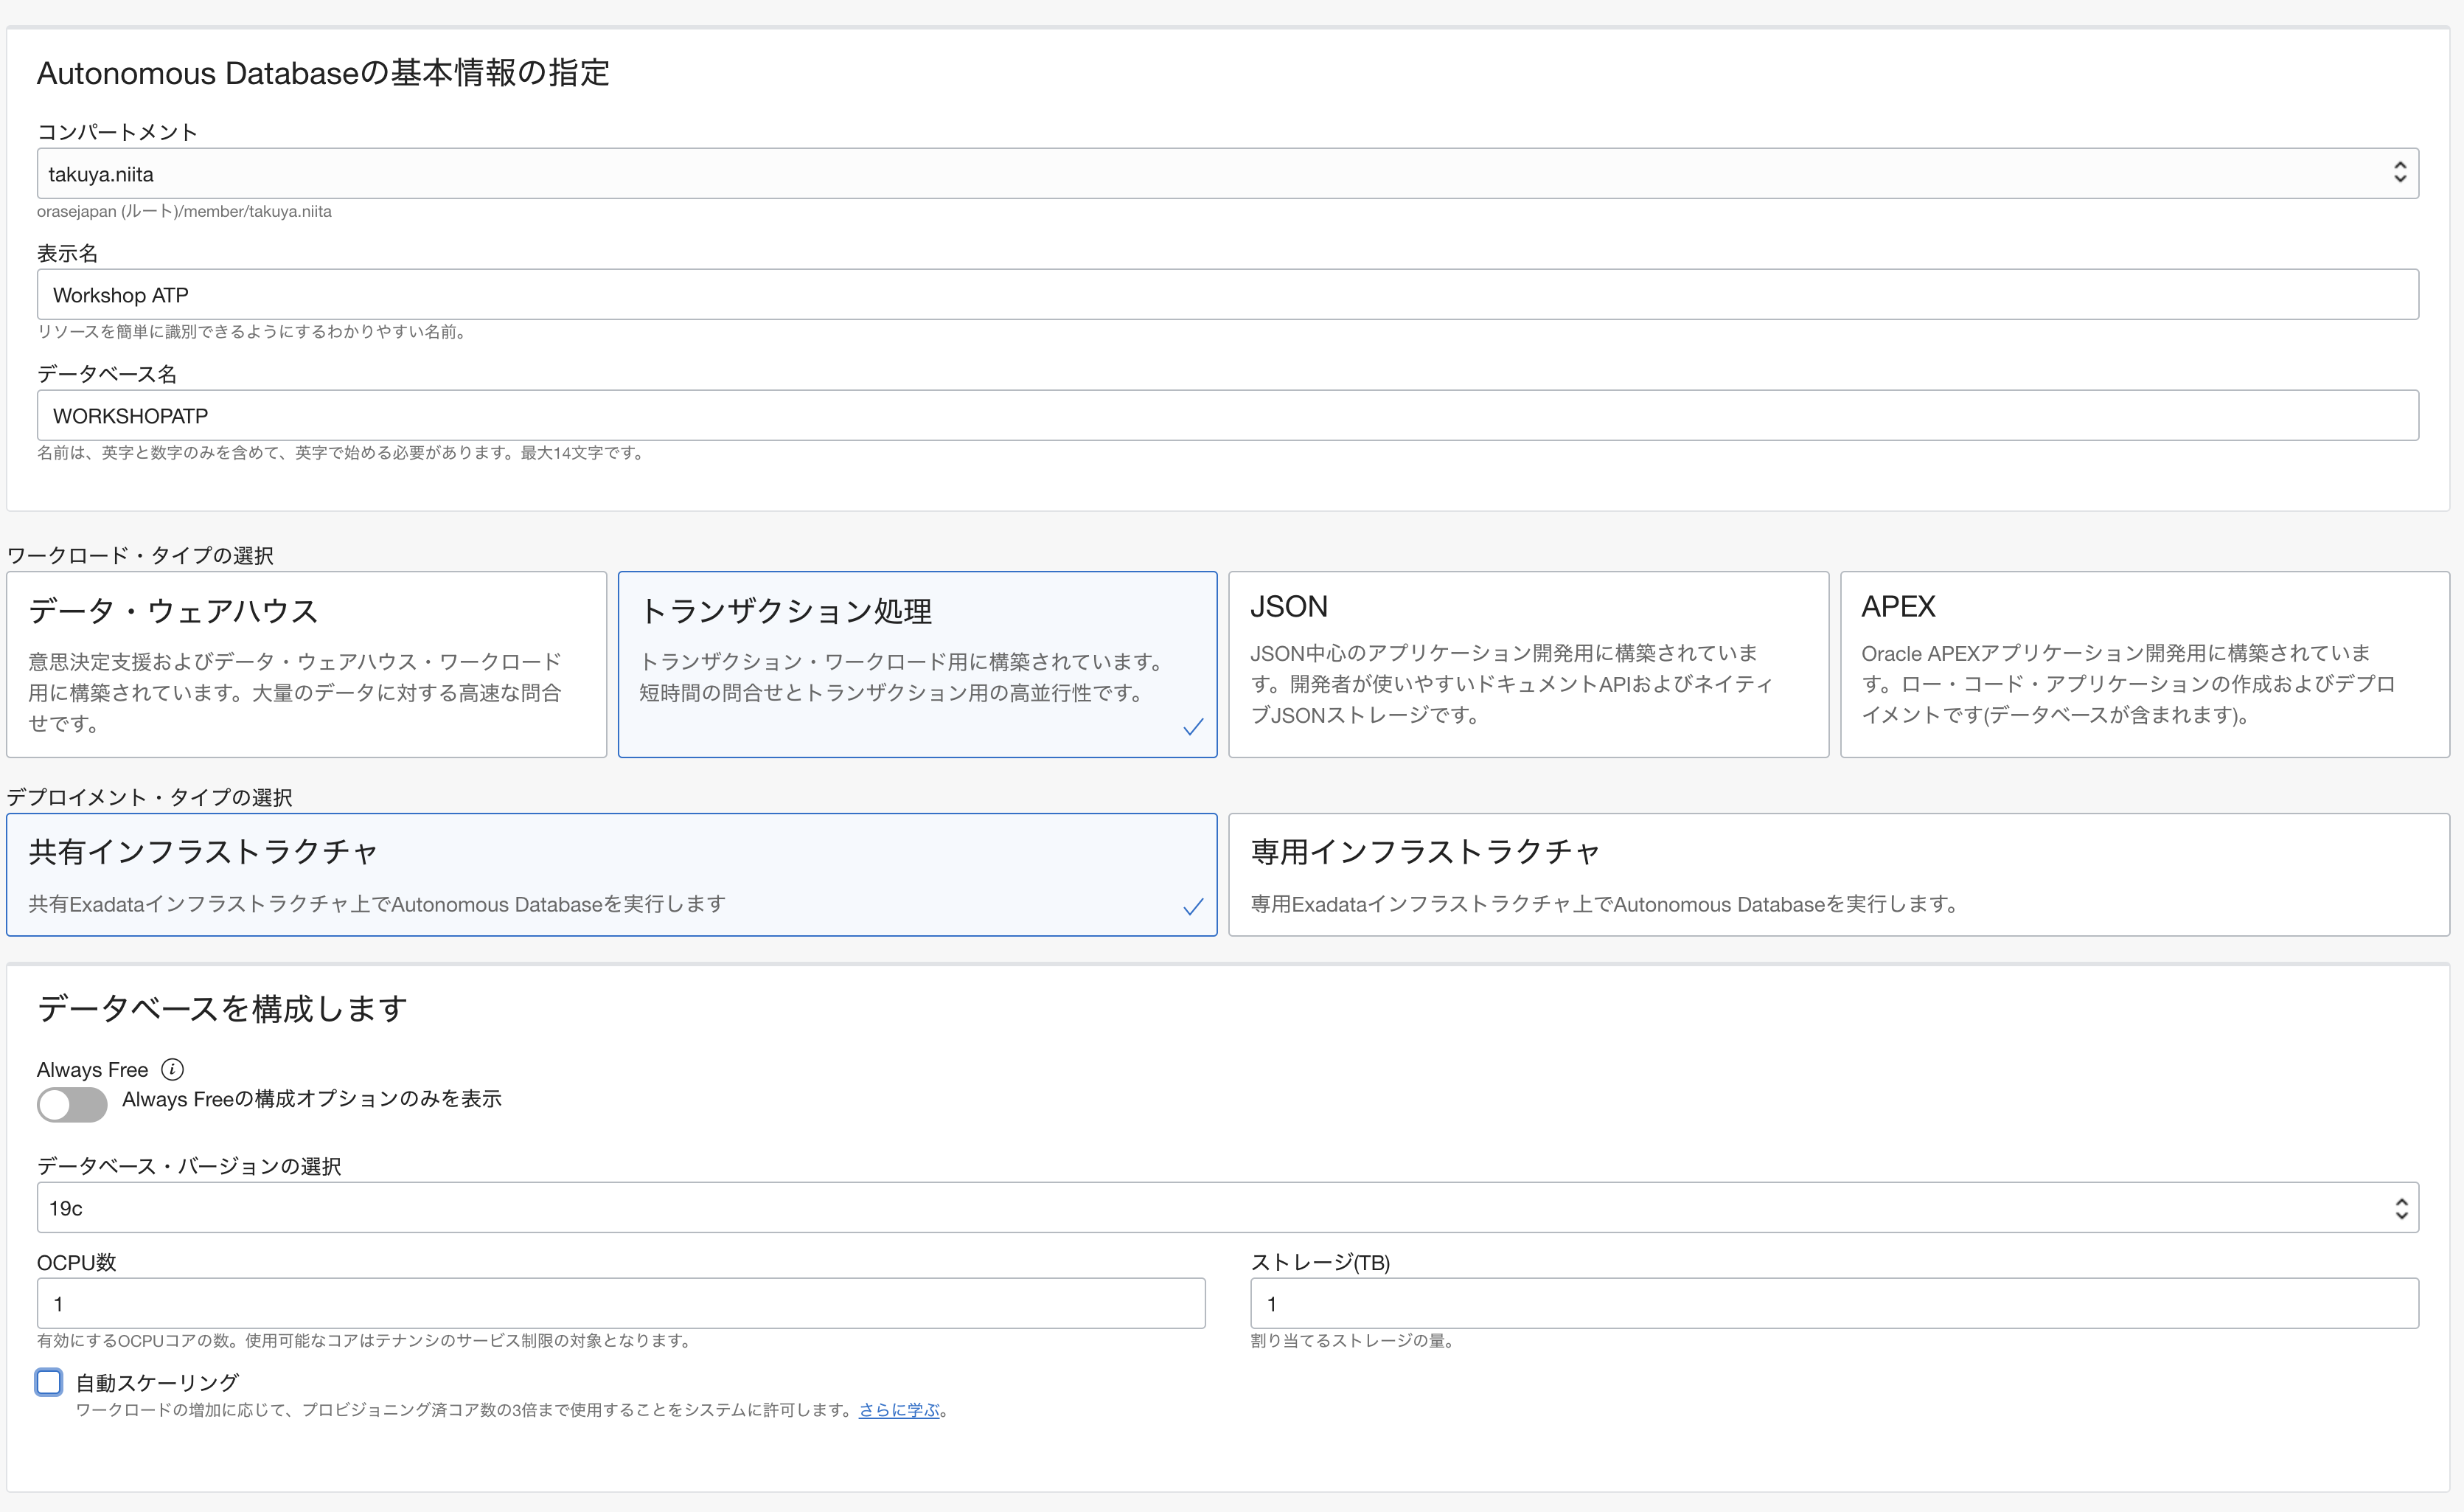Click the checkmark on 共有インフラストラクチャ card
Viewport: 2464px width, 1512px height.
coord(1192,906)
